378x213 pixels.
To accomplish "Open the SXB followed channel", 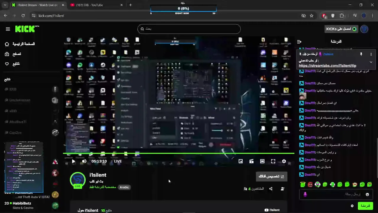I will point(31,89).
